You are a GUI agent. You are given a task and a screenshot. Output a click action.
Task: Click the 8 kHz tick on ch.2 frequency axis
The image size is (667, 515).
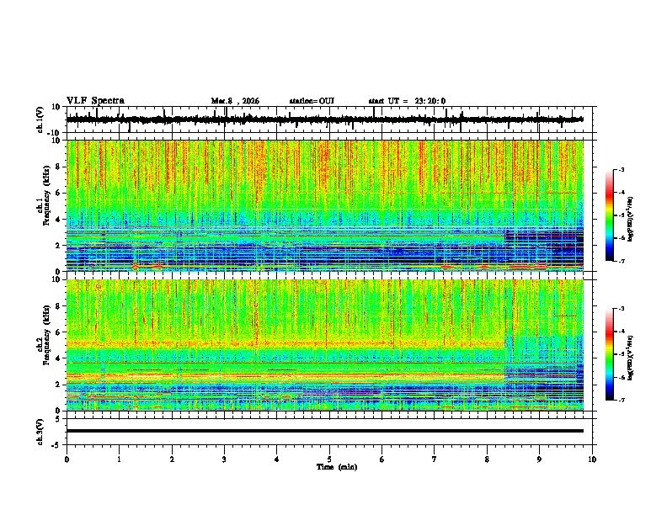(x=60, y=306)
